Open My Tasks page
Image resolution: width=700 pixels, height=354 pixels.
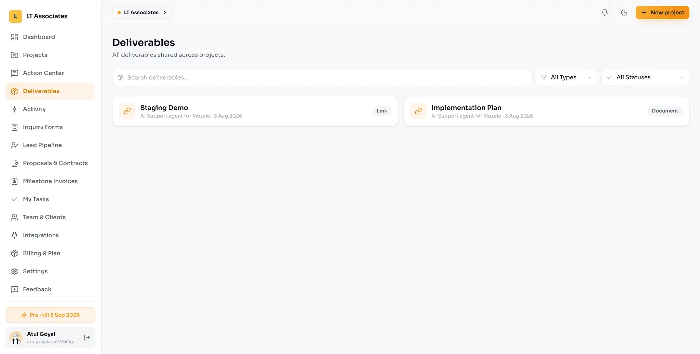(50, 199)
